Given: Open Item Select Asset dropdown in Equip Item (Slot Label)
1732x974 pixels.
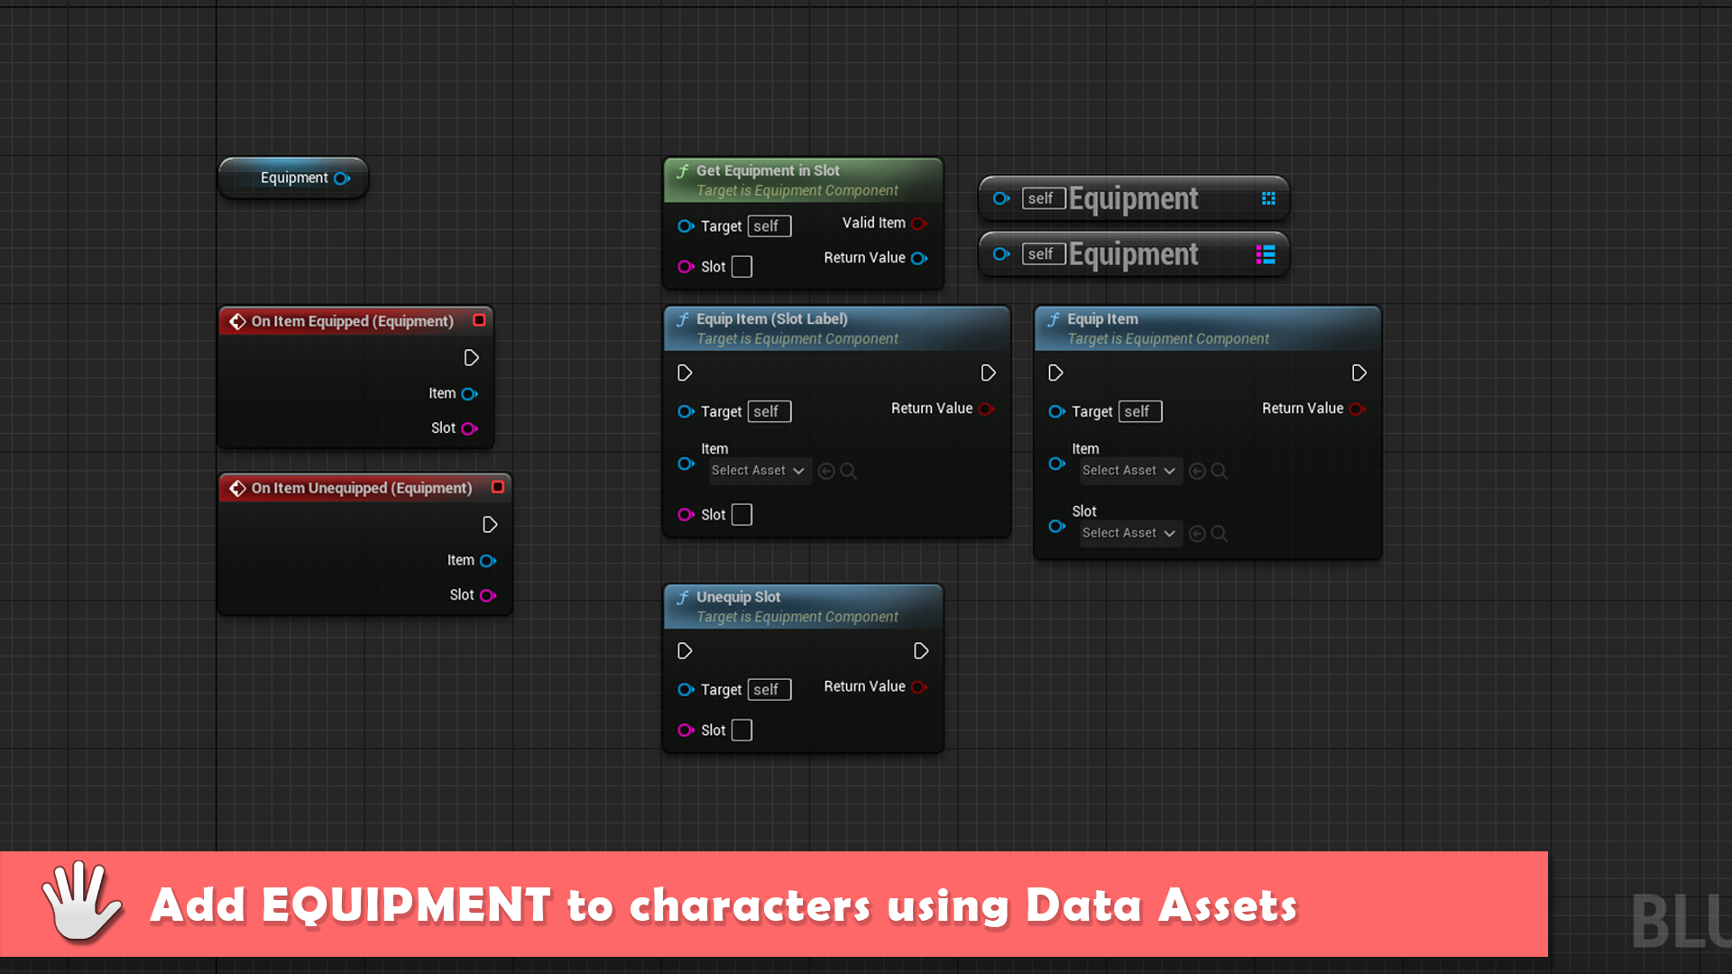Looking at the screenshot, I should (x=759, y=471).
